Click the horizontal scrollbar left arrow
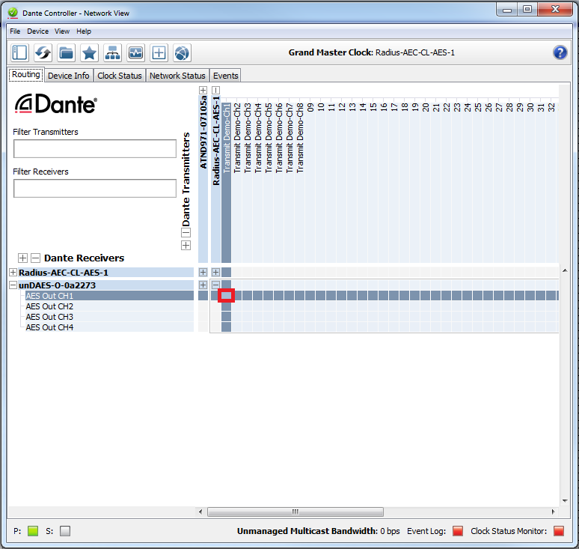 click(x=200, y=512)
